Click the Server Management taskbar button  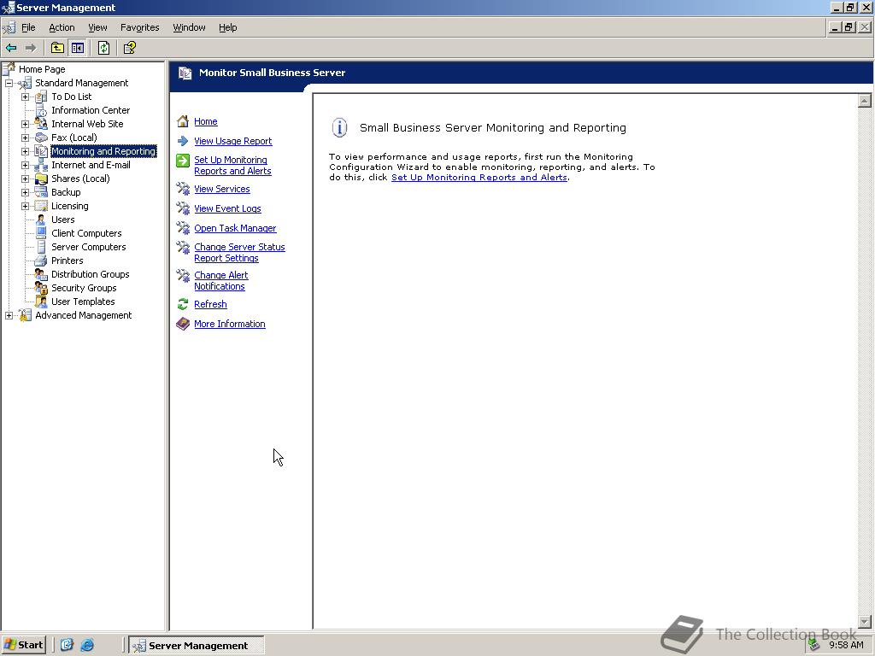[197, 646]
